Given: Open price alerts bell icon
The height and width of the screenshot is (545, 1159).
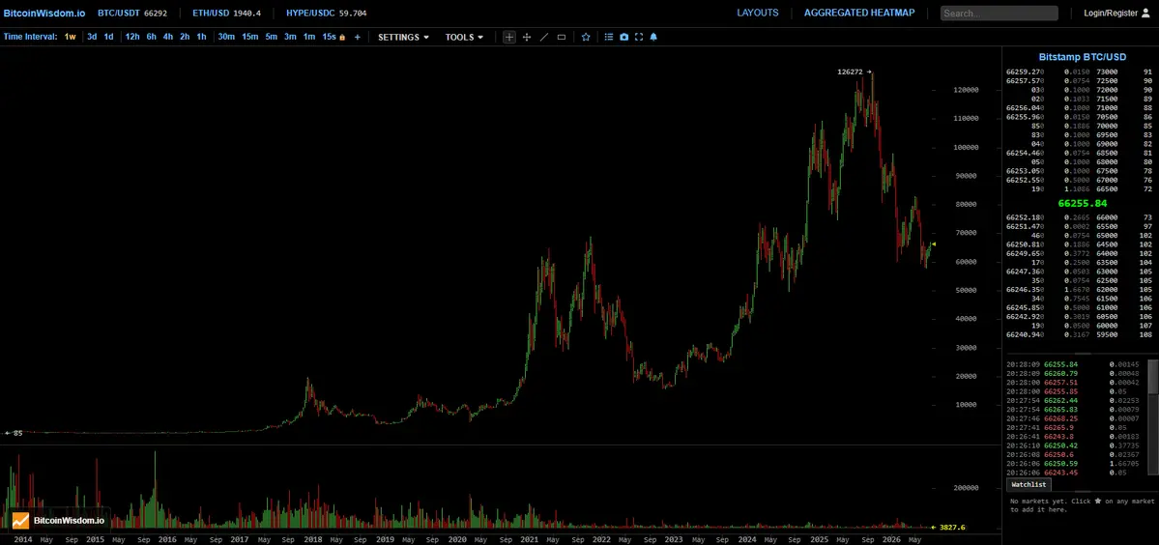Looking at the screenshot, I should (x=653, y=37).
